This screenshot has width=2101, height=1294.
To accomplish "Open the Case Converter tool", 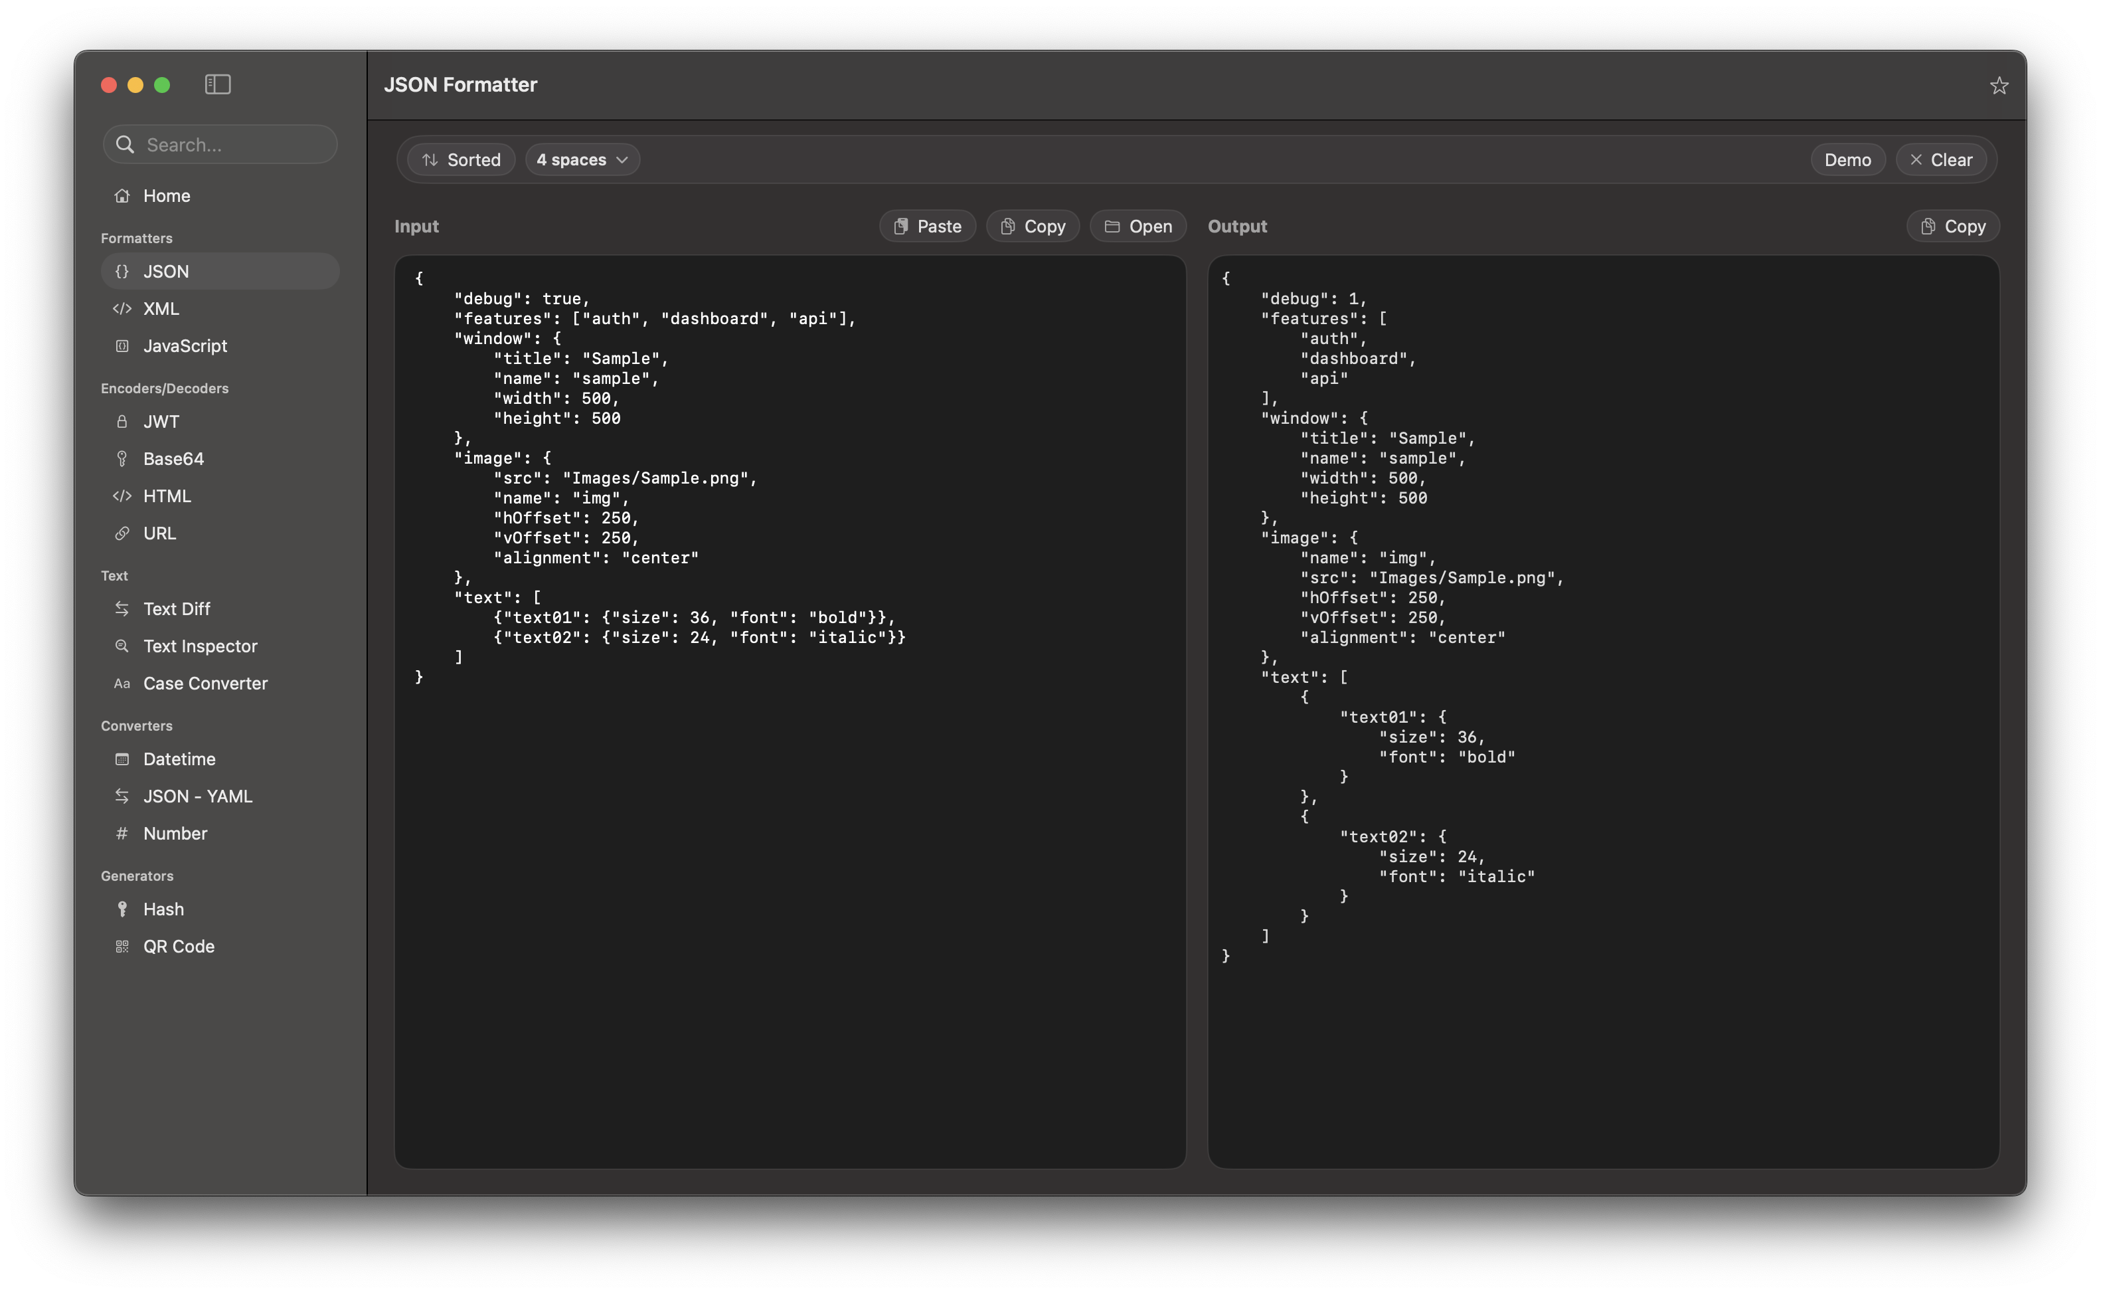I will pos(205,683).
